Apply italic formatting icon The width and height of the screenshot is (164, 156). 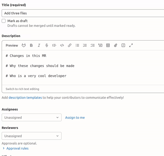click(x=39, y=45)
